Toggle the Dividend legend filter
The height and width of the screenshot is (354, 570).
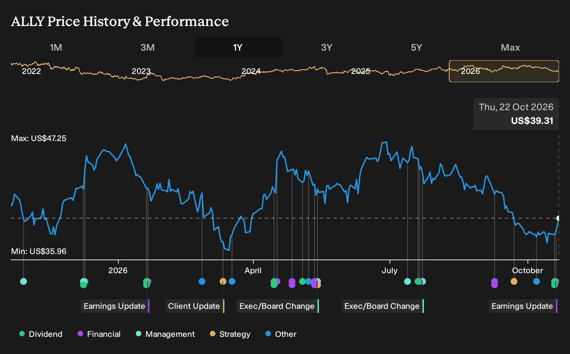(41, 334)
